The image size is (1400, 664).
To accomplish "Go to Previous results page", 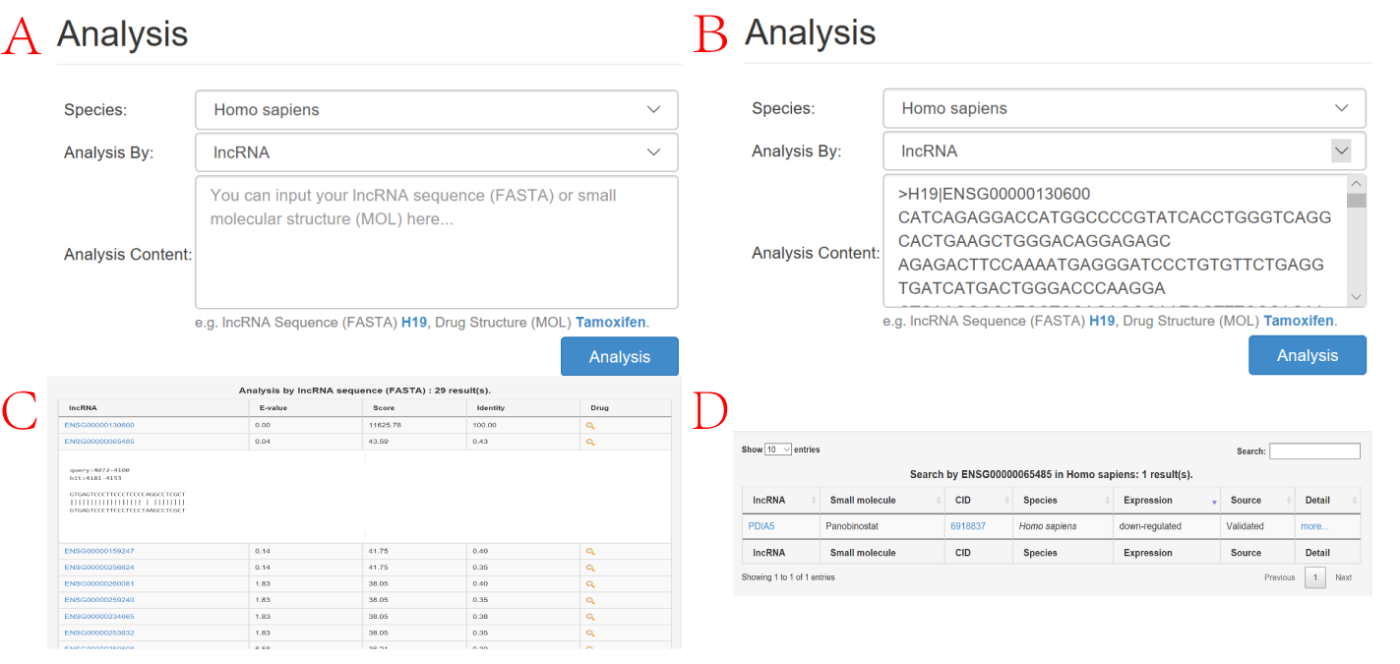I will (1279, 577).
